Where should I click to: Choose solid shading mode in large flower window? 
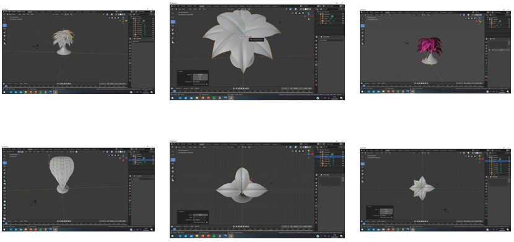pos(305,9)
